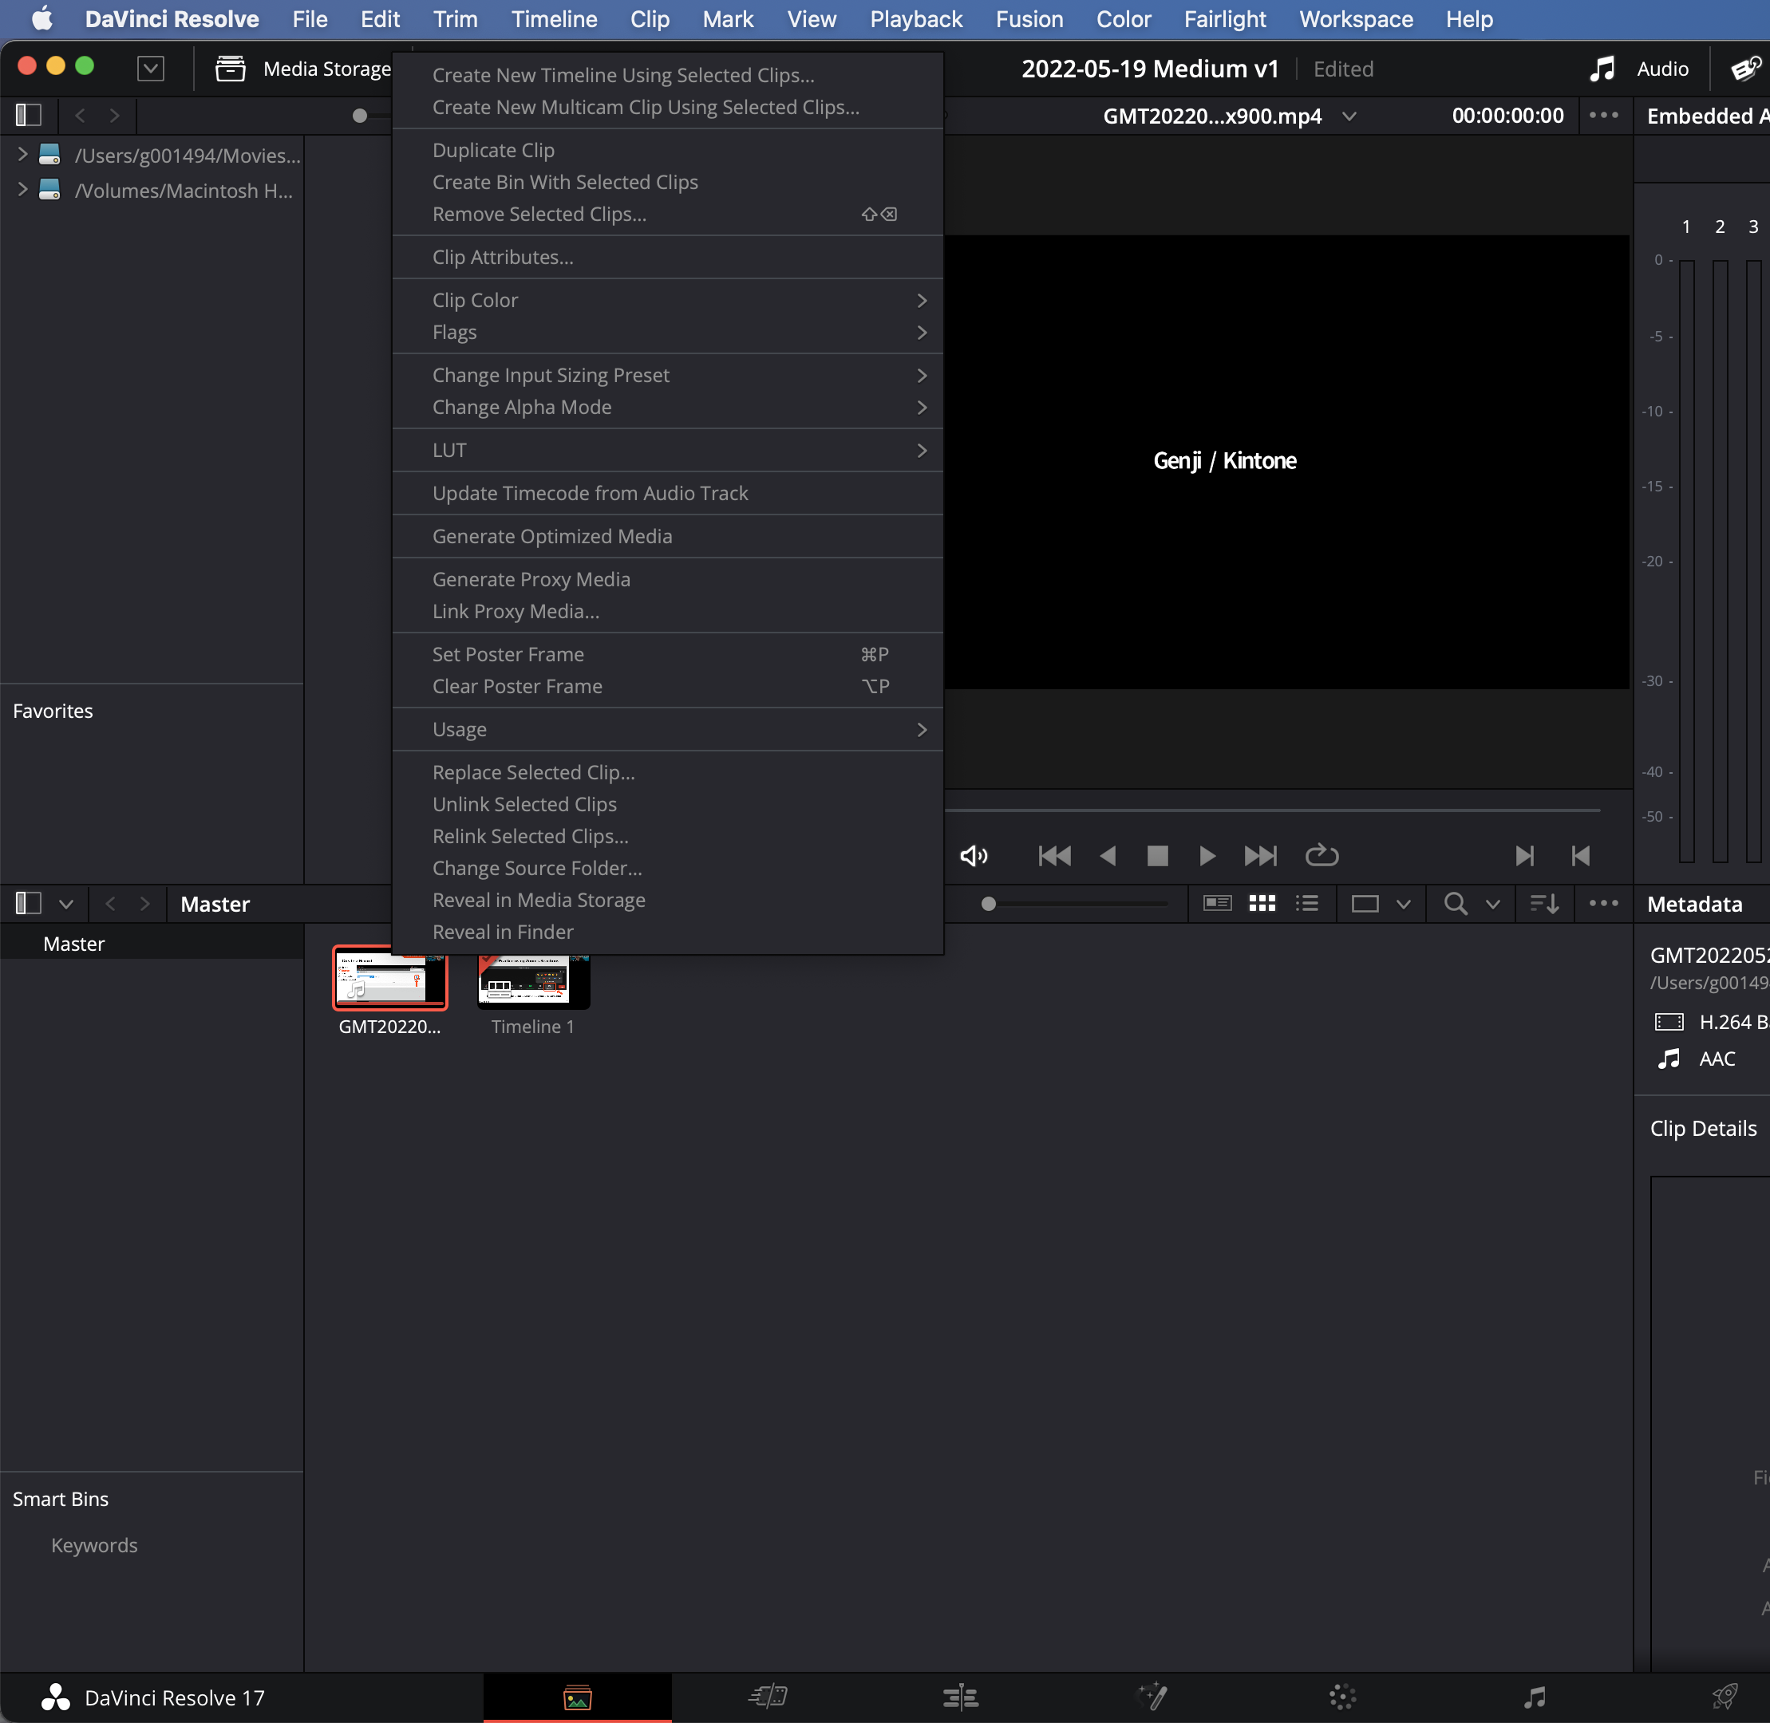Select the Master bin in list
This screenshot has width=1770, height=1723.
point(152,944)
